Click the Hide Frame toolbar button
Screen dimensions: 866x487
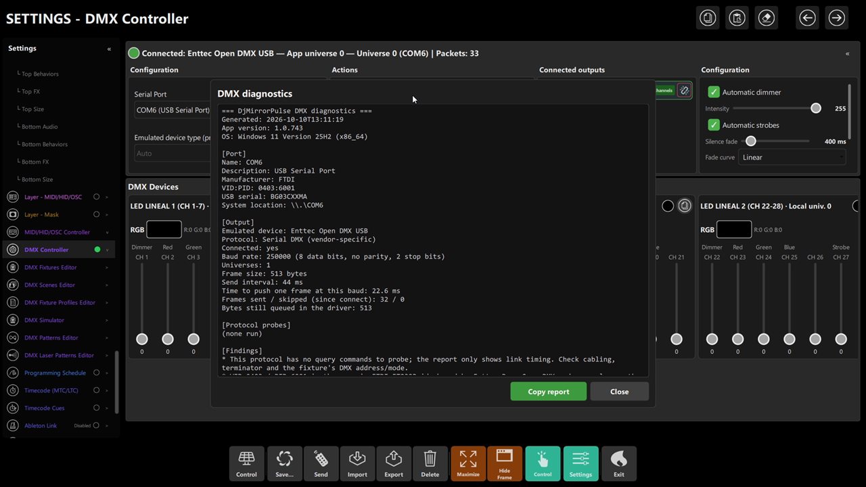505,463
